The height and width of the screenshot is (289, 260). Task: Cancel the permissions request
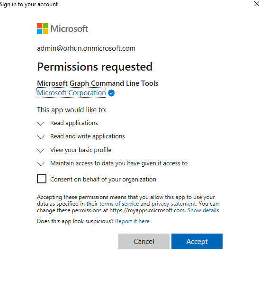point(144,241)
